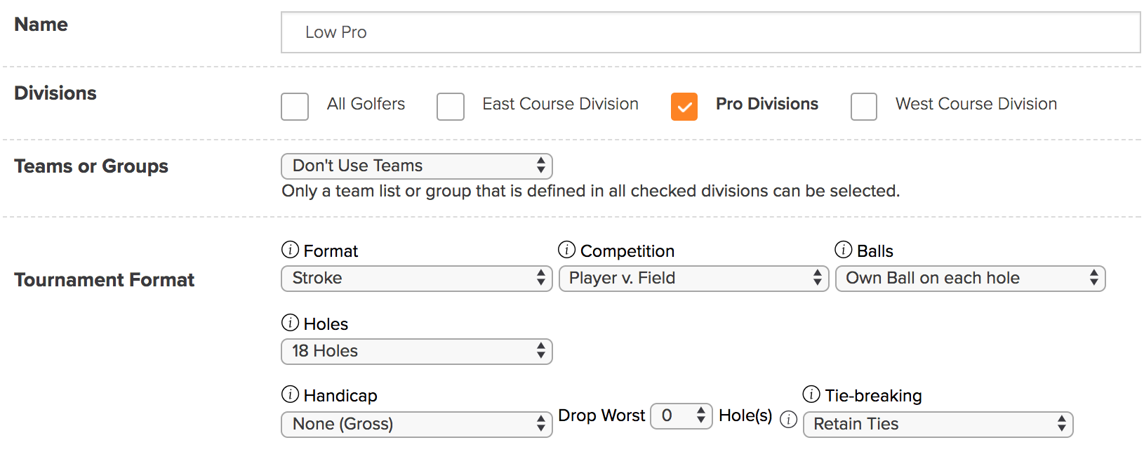The width and height of the screenshot is (1144, 459).
Task: Click the info icon beside Handicap
Action: click(x=290, y=394)
